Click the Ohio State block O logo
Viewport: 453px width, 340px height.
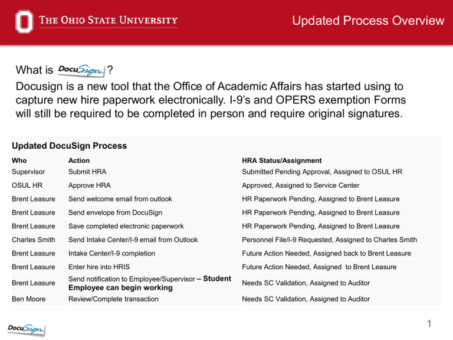click(x=24, y=22)
